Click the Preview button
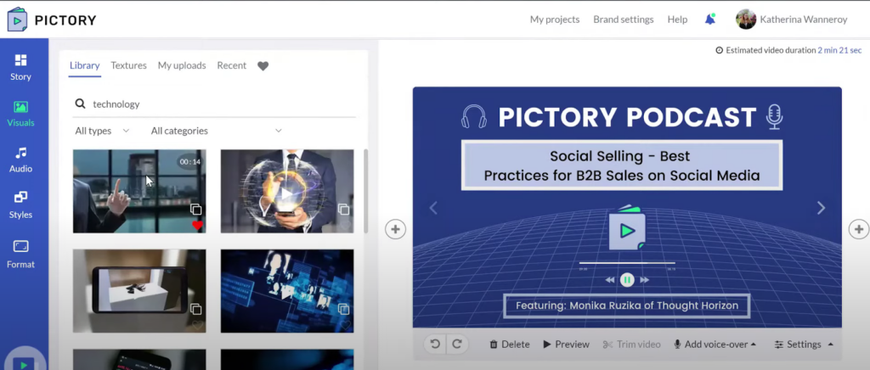Viewport: 870px width, 370px height. tap(566, 345)
